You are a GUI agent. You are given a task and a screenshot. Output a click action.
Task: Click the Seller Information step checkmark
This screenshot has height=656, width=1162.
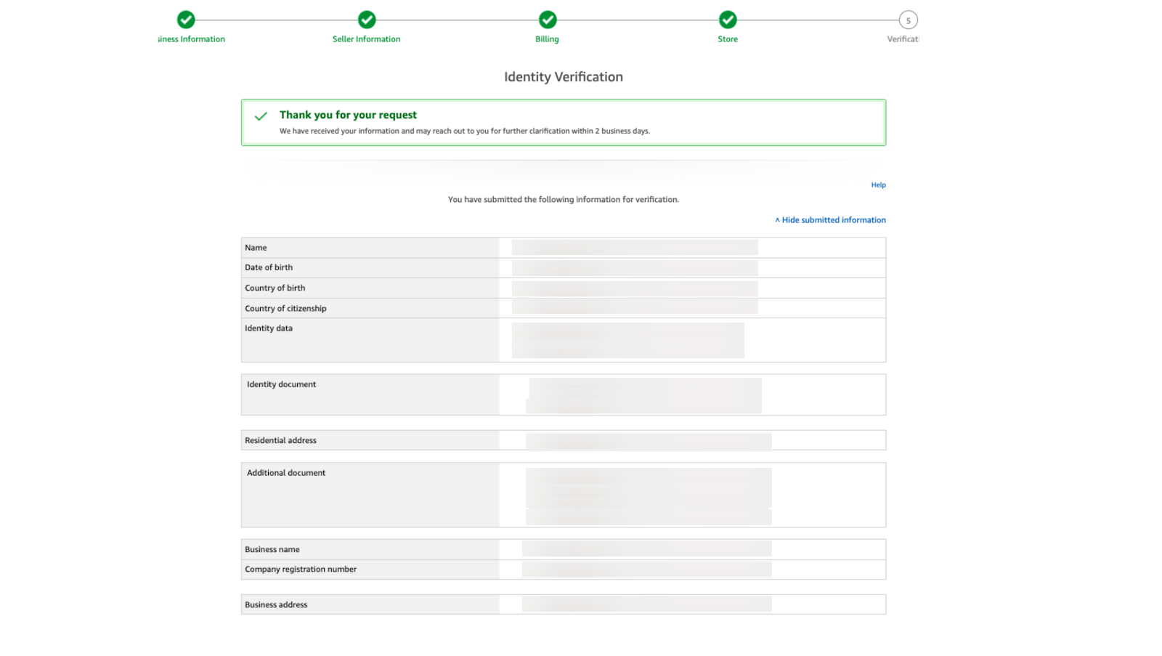pyautogui.click(x=367, y=20)
